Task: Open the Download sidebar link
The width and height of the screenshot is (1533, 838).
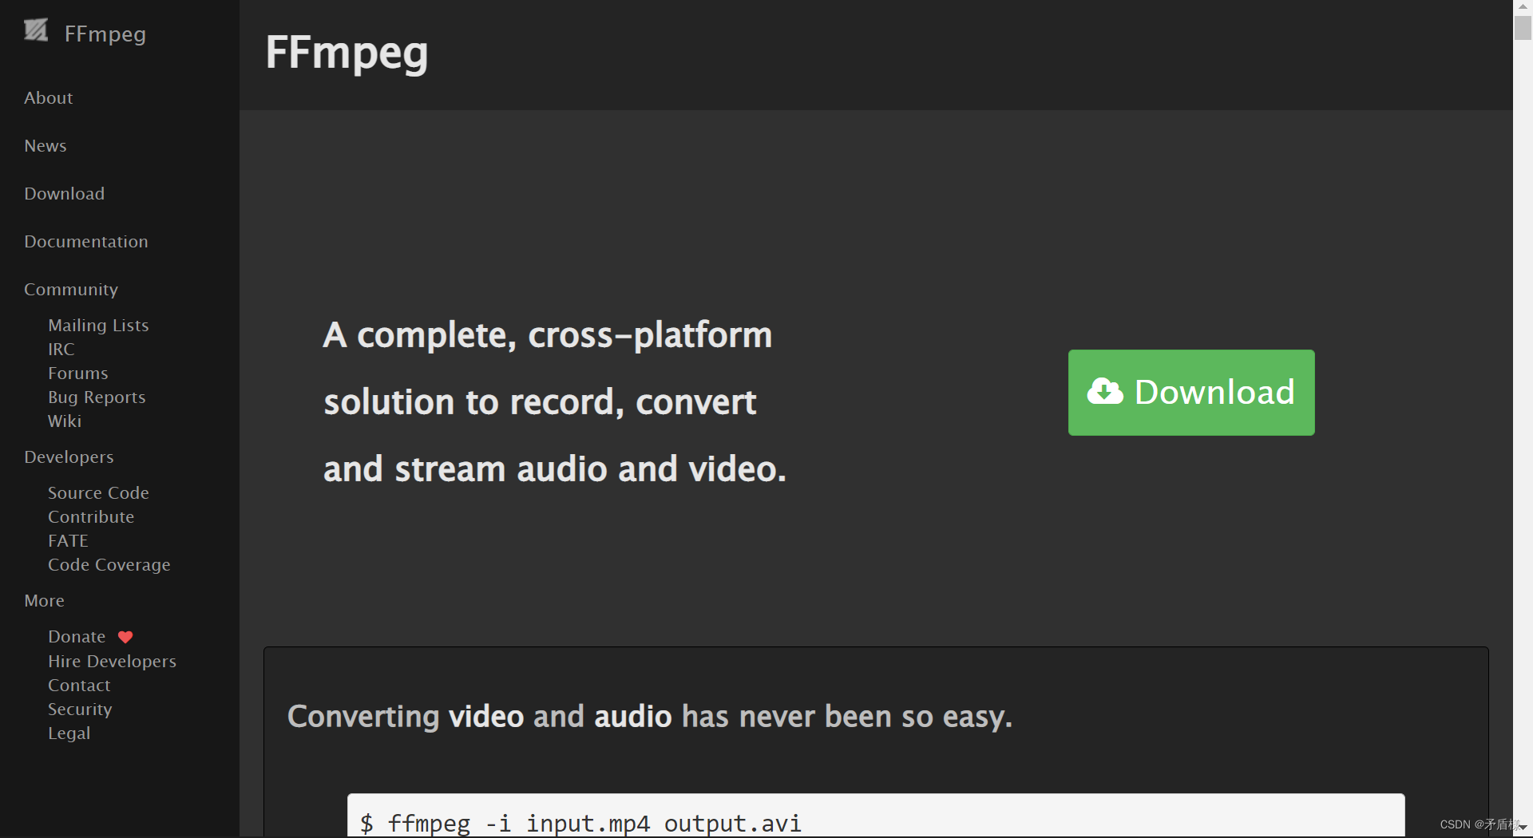Action: tap(64, 193)
